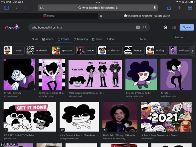Open the Books tab
This screenshot has width=196, height=147.
(x=97, y=39)
